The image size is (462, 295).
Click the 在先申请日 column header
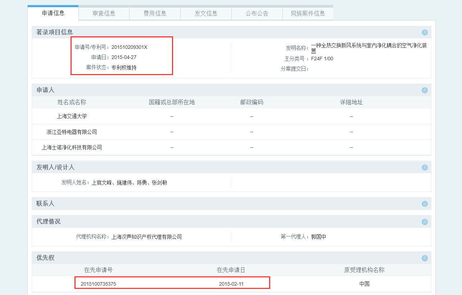pos(231,270)
